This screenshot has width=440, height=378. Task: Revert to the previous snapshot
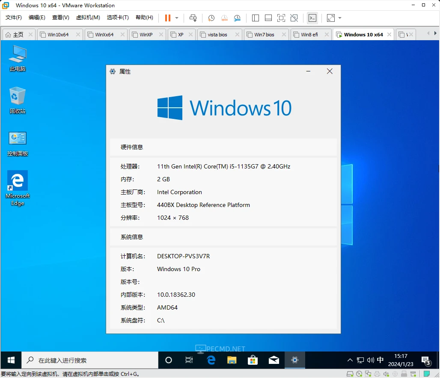(224, 18)
